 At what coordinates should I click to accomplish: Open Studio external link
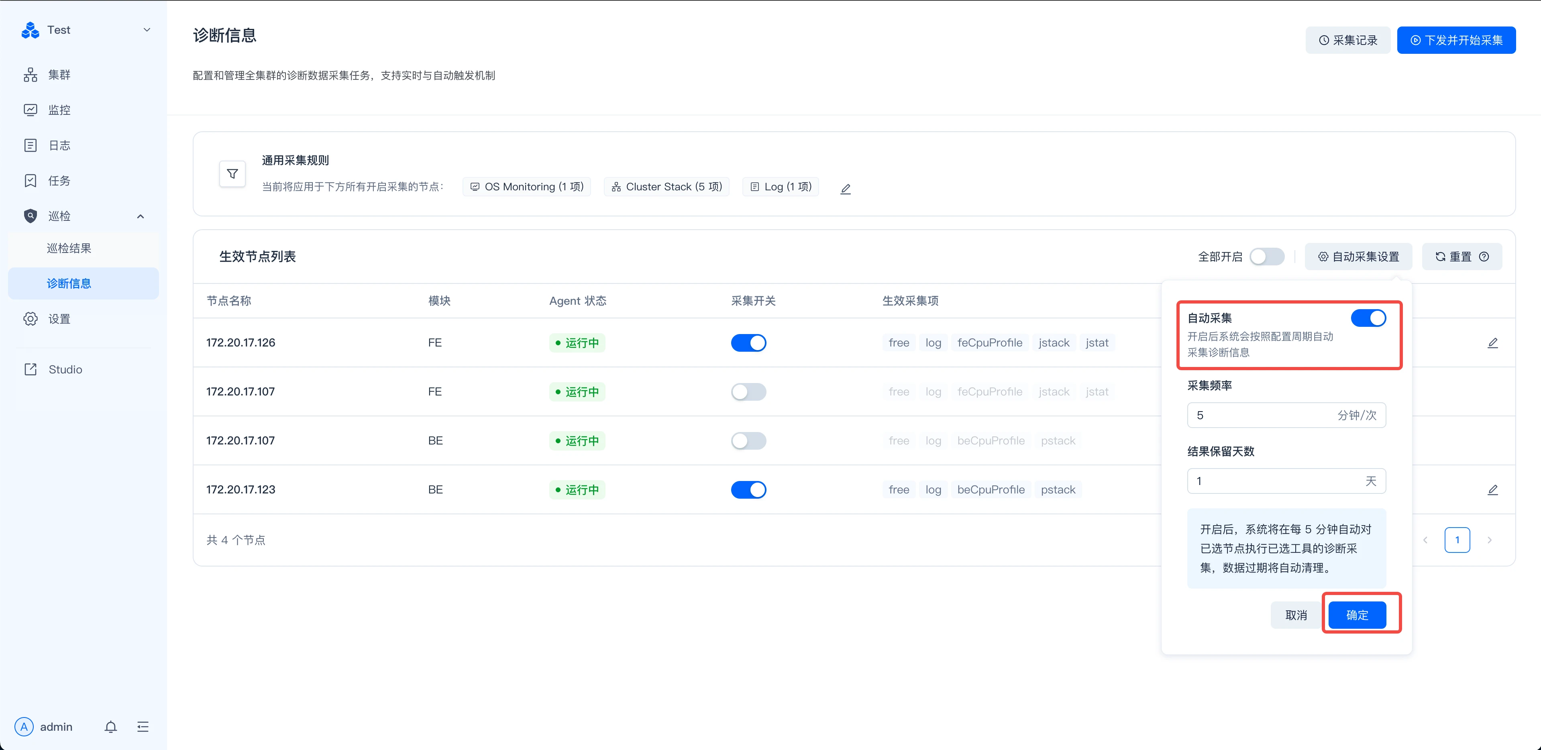tap(83, 370)
